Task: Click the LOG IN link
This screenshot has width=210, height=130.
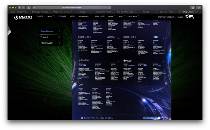Action: 180,17
